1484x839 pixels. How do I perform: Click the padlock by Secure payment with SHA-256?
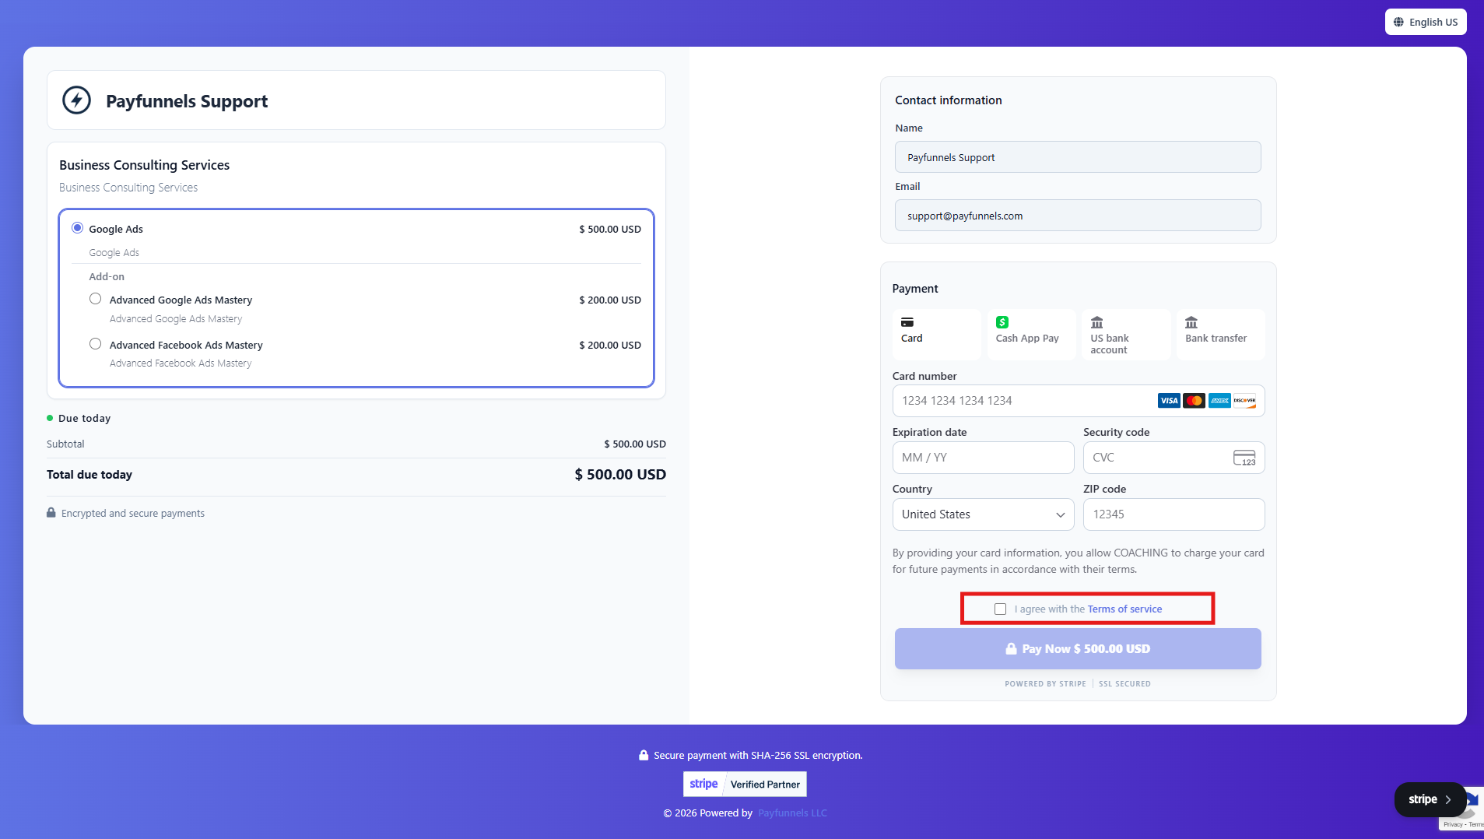click(x=644, y=755)
